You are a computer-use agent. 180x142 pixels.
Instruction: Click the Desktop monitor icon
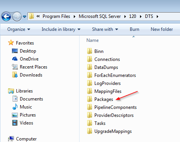tap(15, 51)
